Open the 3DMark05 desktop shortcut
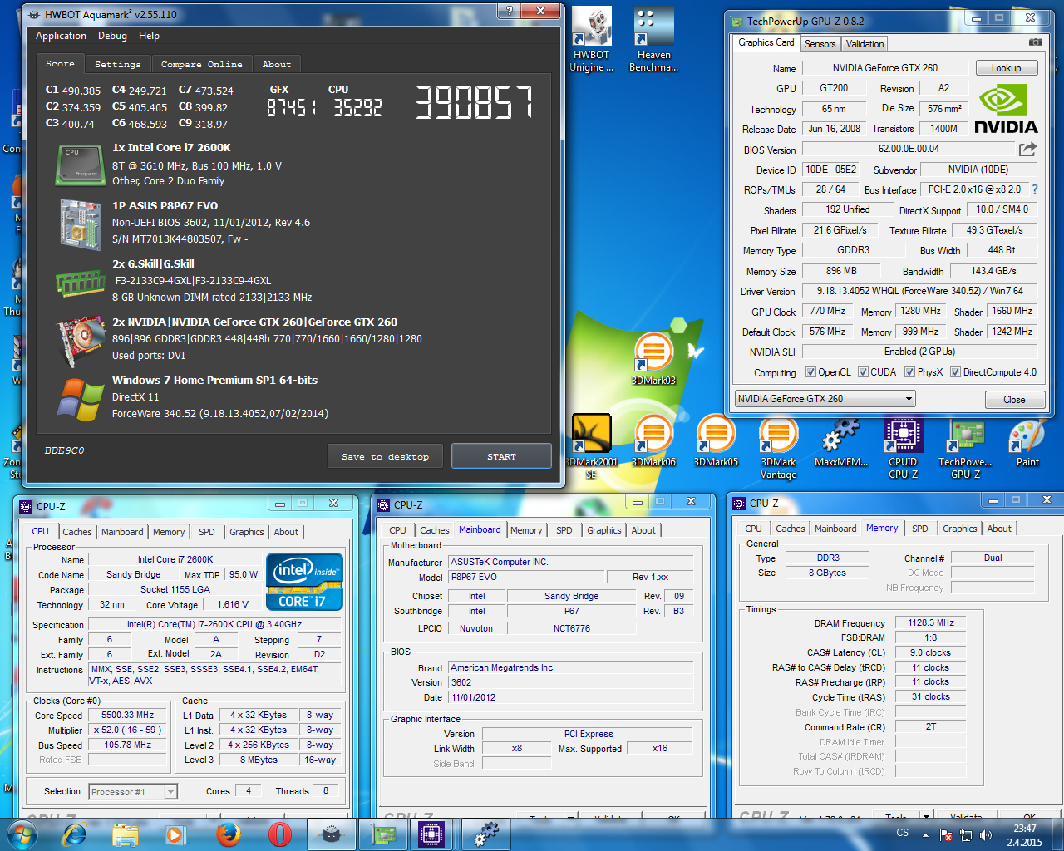This screenshot has height=851, width=1064. (716, 440)
